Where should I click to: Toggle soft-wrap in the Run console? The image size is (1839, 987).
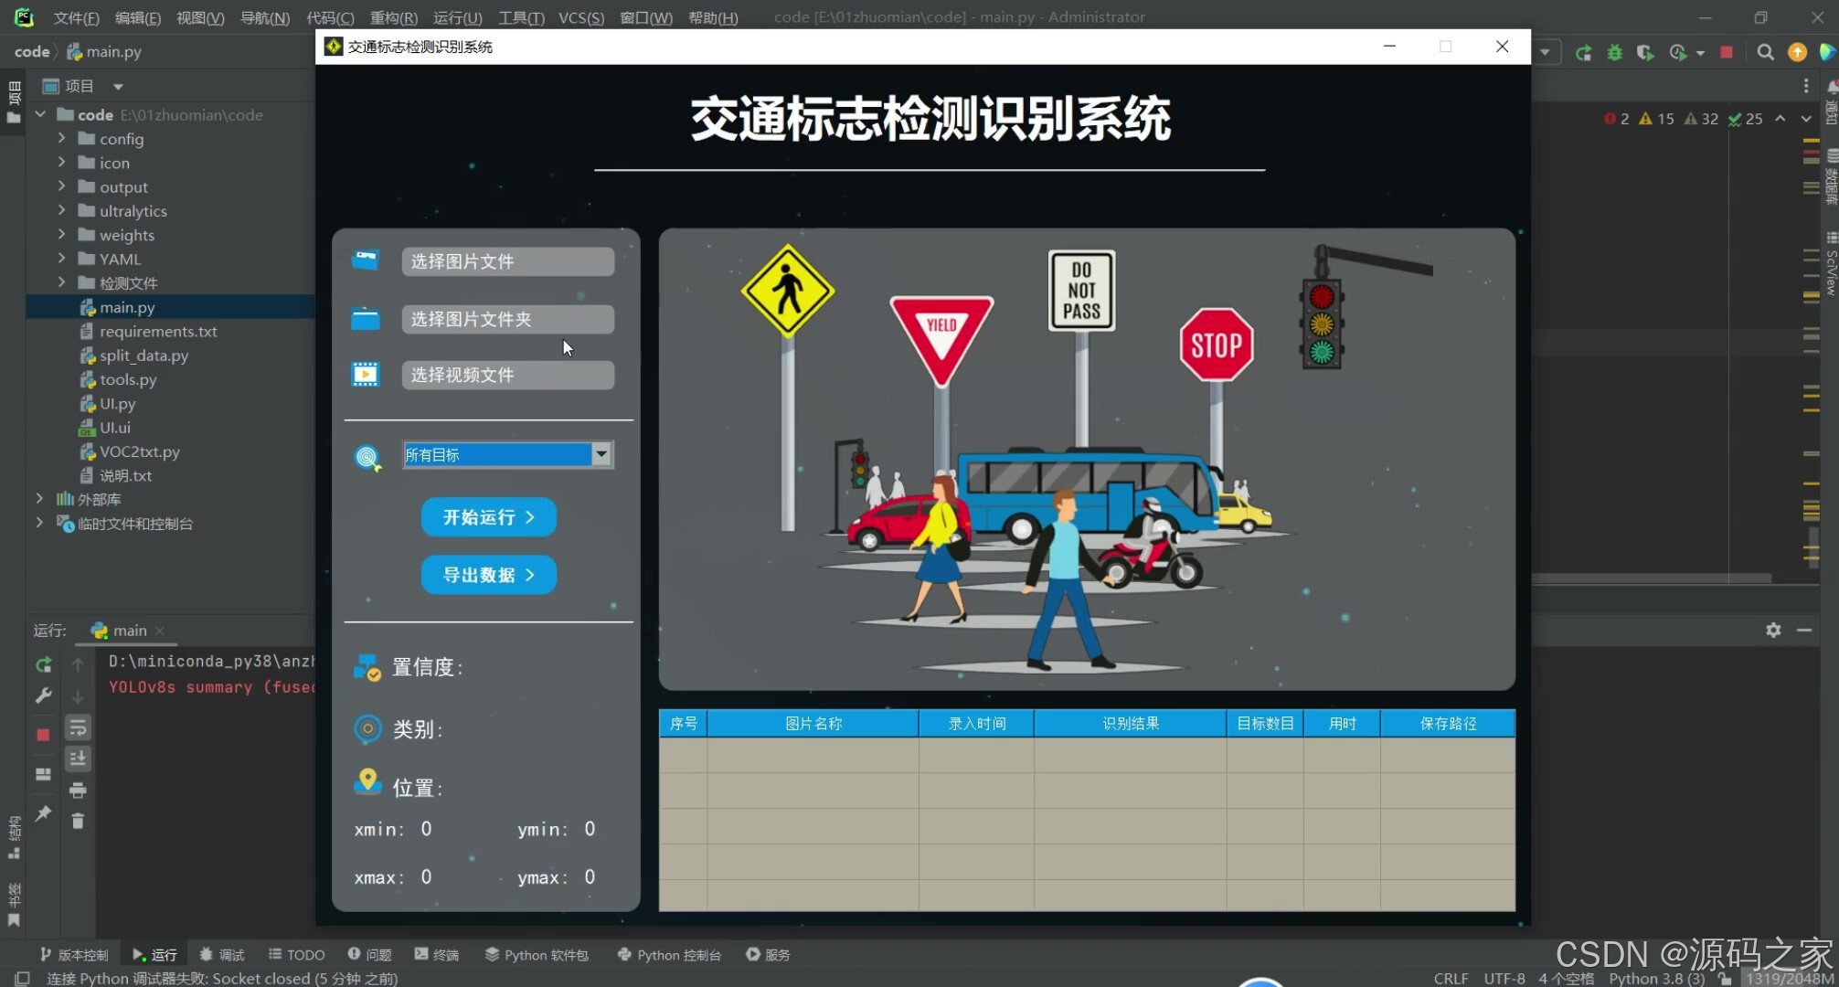pyautogui.click(x=78, y=727)
